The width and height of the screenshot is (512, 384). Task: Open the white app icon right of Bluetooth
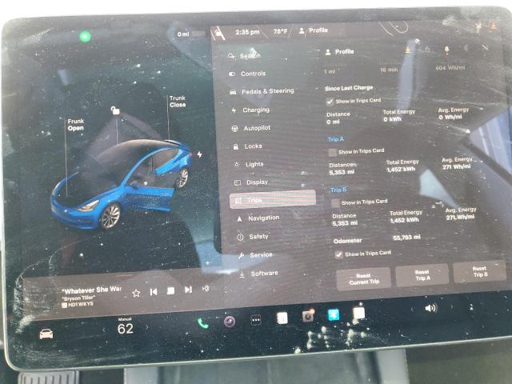click(x=359, y=313)
